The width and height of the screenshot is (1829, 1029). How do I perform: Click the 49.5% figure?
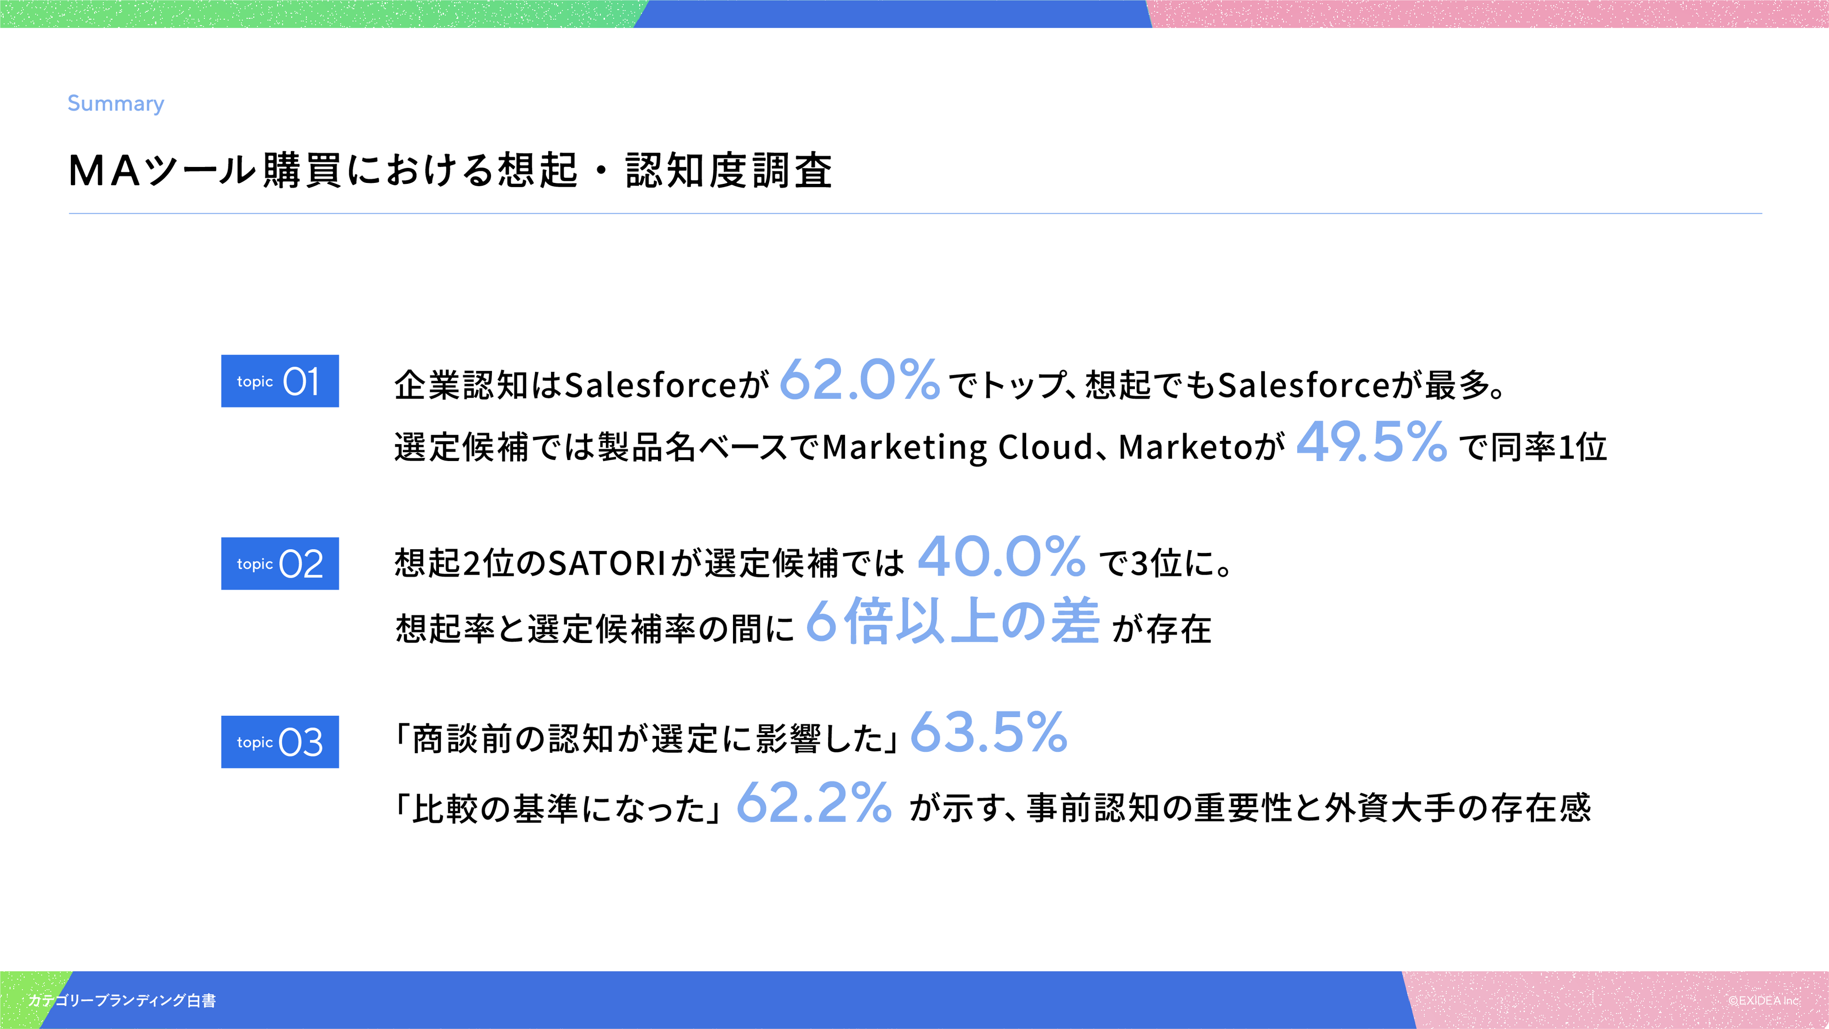[1371, 442]
